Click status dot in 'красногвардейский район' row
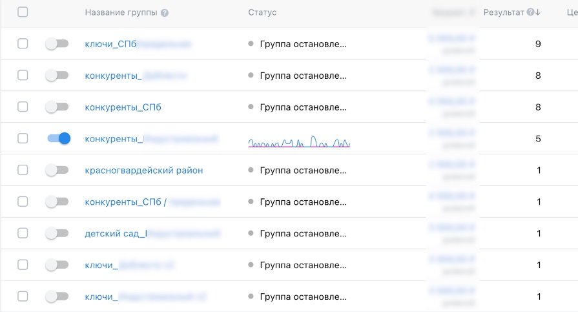578x312 pixels. tap(251, 171)
